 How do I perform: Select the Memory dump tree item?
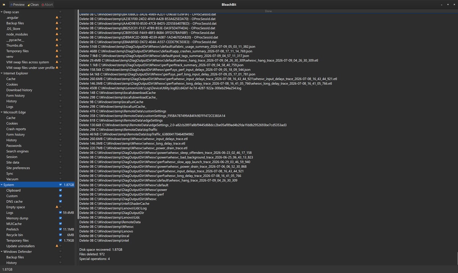(x=17, y=218)
